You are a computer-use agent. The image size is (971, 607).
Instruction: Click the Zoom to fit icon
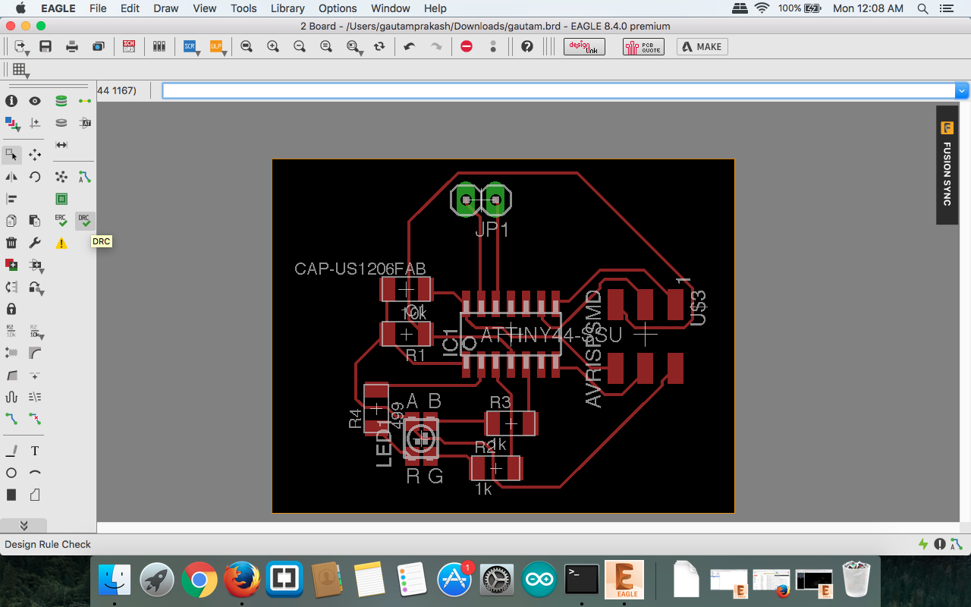click(247, 46)
